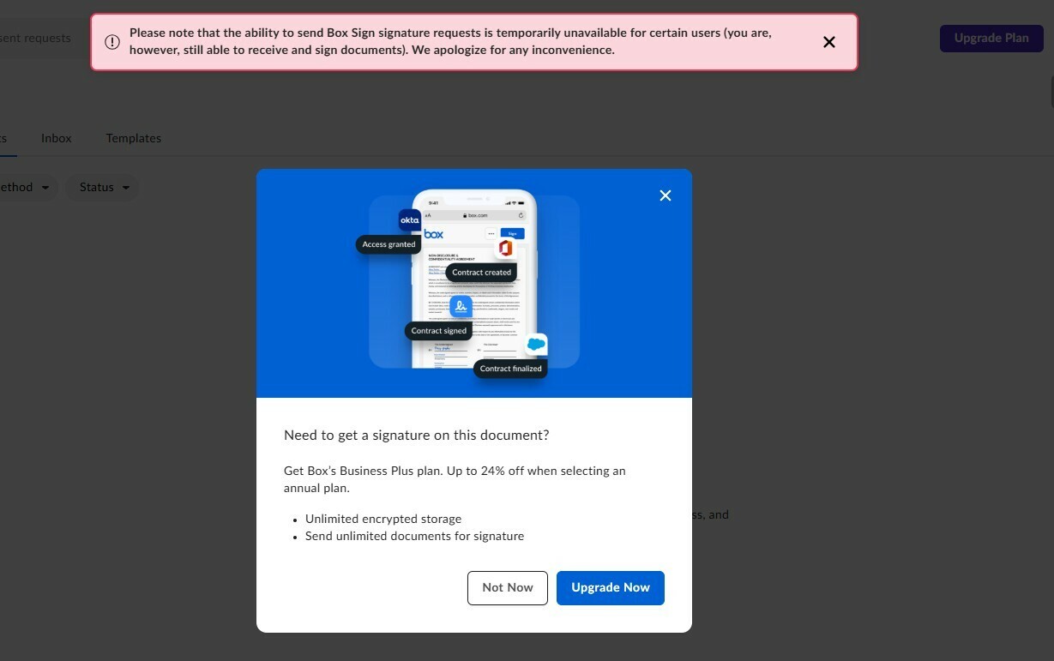Screen dimensions: 1054x661
Task: Click the Box logo on the phone mockup
Action: tap(434, 234)
